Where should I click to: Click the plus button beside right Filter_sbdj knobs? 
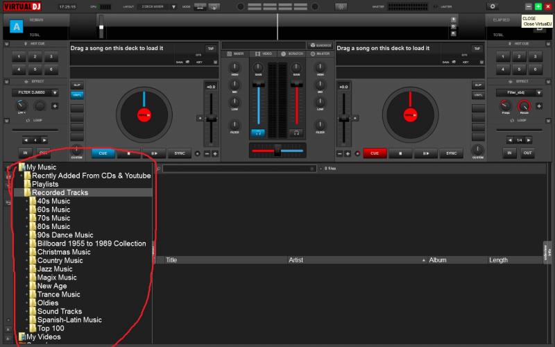[539, 106]
